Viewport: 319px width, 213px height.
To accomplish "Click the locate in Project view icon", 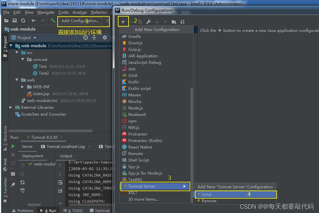I will coord(86,37).
